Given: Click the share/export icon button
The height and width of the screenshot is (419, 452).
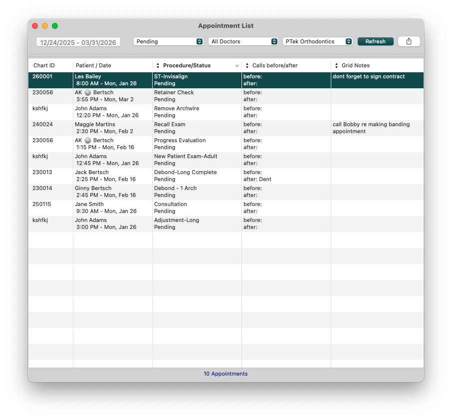Looking at the screenshot, I should (409, 41).
